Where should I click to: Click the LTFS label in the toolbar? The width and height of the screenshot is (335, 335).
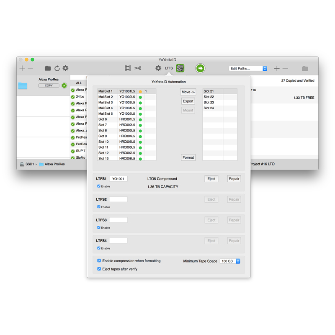click(169, 67)
